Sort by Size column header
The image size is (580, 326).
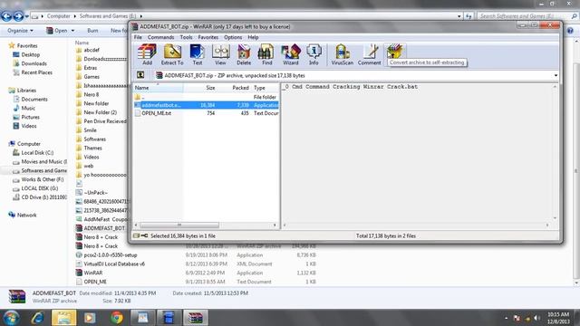click(199, 88)
